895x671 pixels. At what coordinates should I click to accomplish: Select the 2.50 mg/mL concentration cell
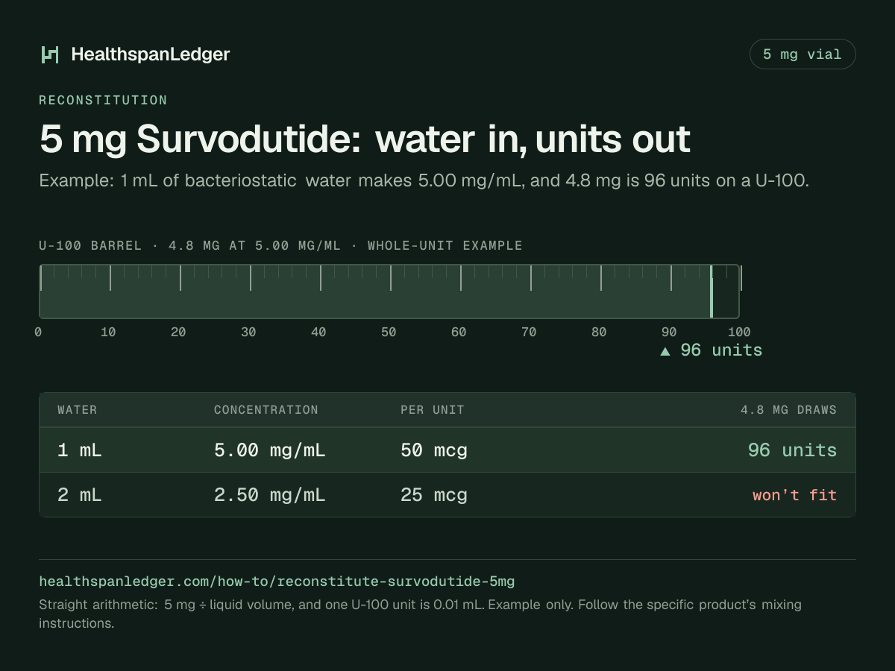270,495
